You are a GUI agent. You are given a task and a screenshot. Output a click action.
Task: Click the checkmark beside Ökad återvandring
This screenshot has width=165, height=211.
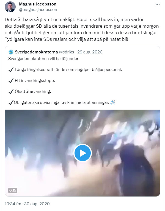(x=11, y=92)
